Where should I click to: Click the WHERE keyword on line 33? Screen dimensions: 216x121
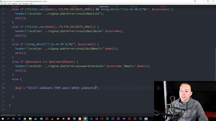click(x=75, y=88)
